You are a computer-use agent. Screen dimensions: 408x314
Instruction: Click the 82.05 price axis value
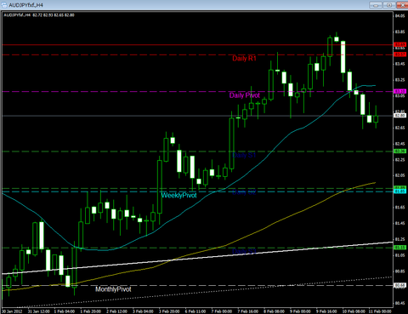(400, 175)
